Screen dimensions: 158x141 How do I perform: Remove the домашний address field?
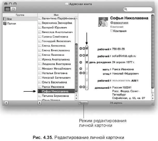tap(81, 87)
